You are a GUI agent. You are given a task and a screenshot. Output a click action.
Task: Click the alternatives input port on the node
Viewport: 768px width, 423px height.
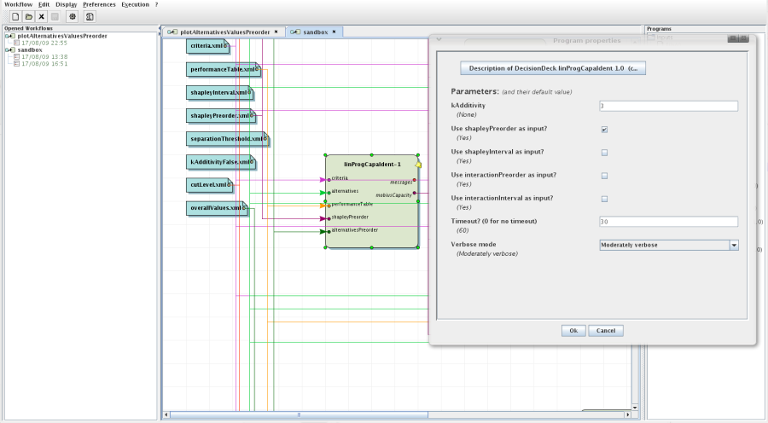click(x=329, y=193)
